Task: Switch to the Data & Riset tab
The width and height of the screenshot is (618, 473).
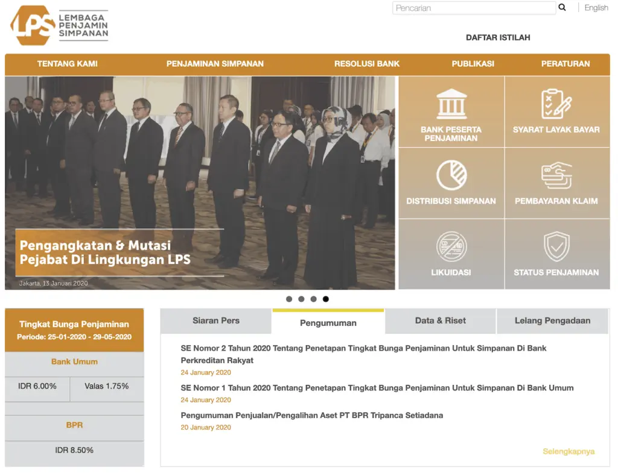Action: point(440,321)
